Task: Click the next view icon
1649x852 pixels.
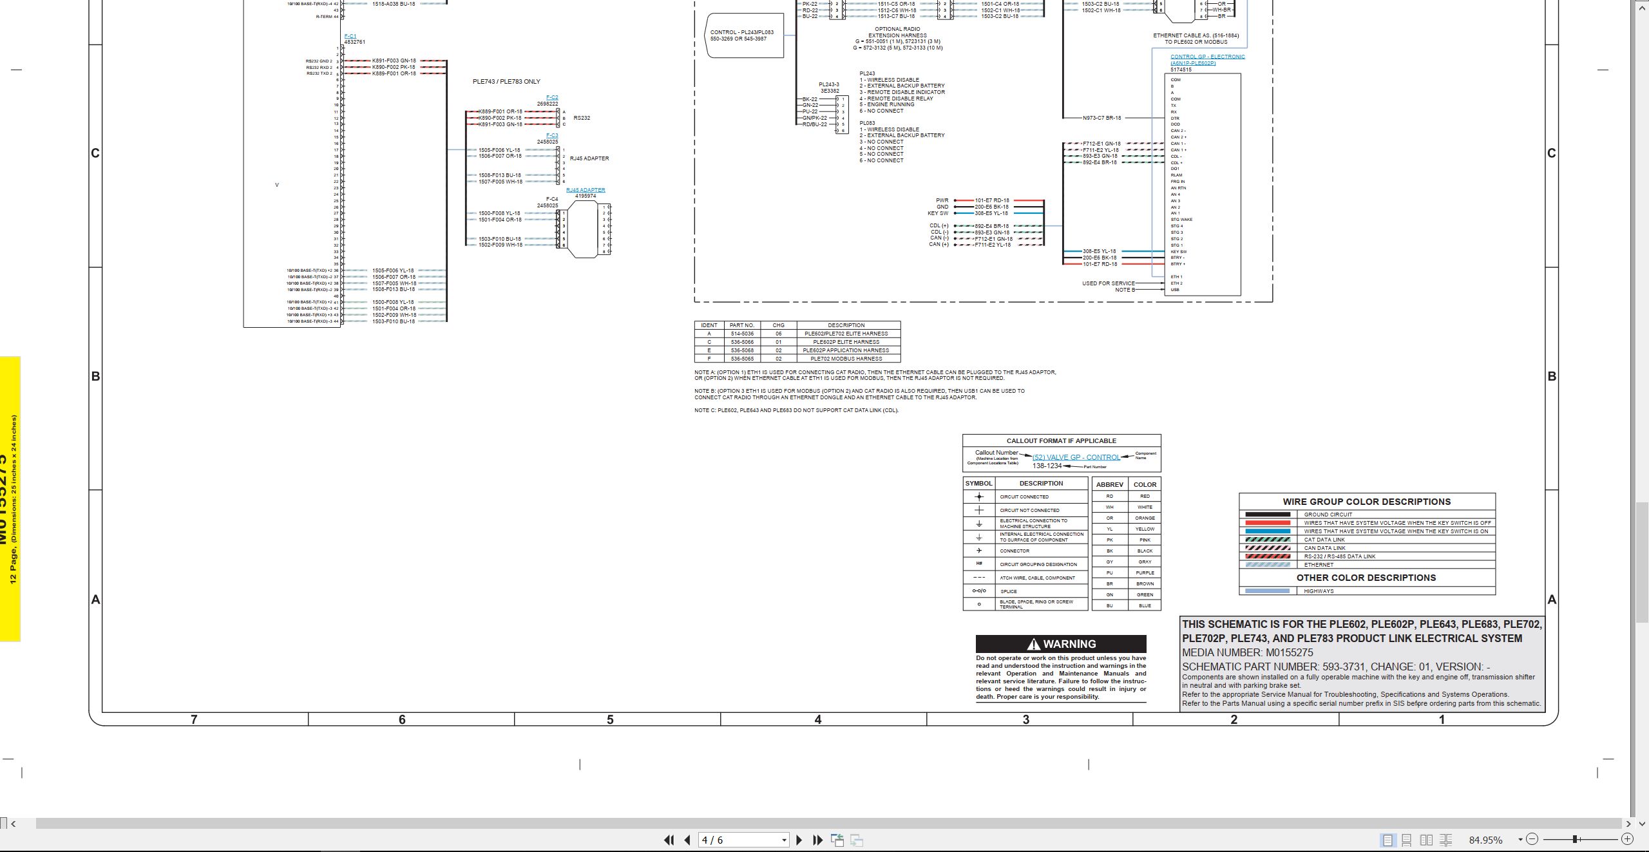Action: [857, 840]
